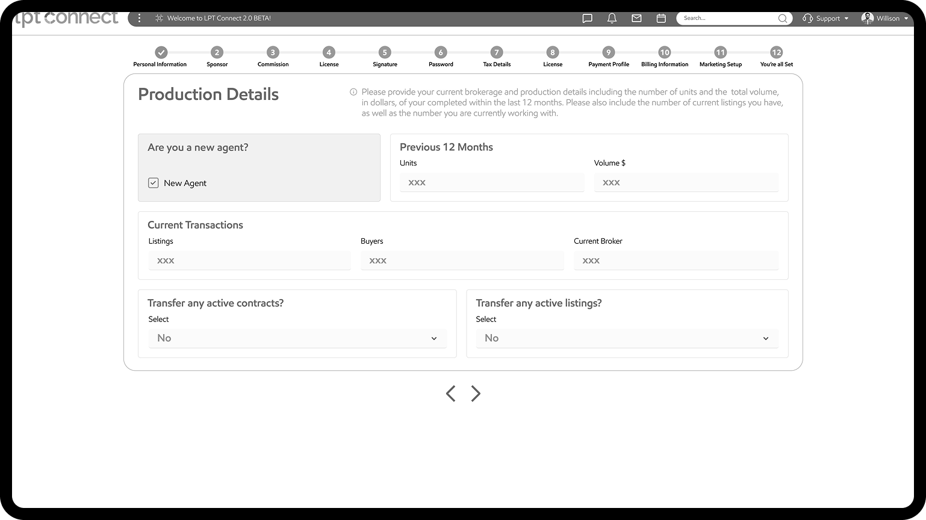926x520 pixels.
Task: Open the notifications bell
Action: [x=612, y=19]
